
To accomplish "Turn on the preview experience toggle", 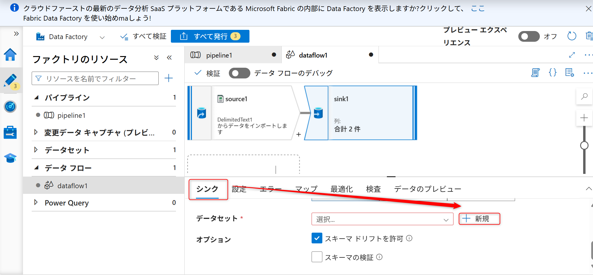I will point(529,36).
